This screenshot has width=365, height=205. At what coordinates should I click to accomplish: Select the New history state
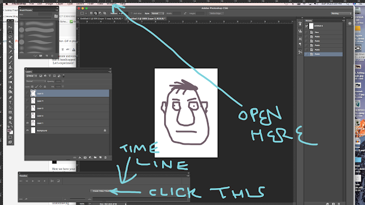[323, 32]
